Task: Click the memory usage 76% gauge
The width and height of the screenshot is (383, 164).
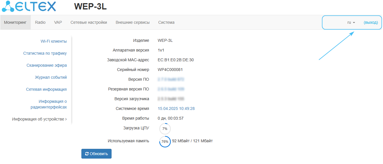Action: pos(165,142)
